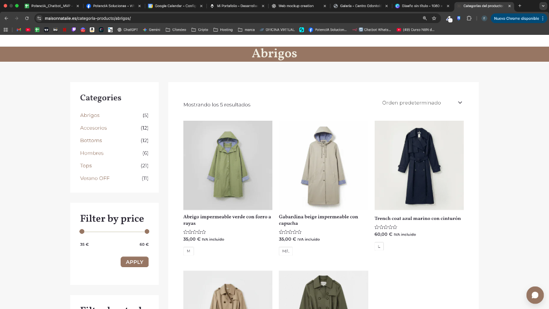Open the Accesorios category link

(x=93, y=128)
